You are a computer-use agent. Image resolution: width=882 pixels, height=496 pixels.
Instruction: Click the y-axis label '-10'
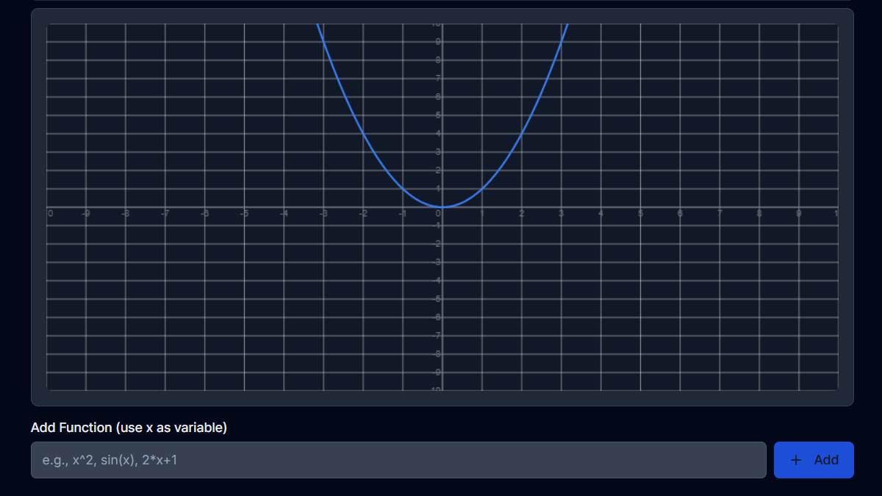click(x=438, y=390)
